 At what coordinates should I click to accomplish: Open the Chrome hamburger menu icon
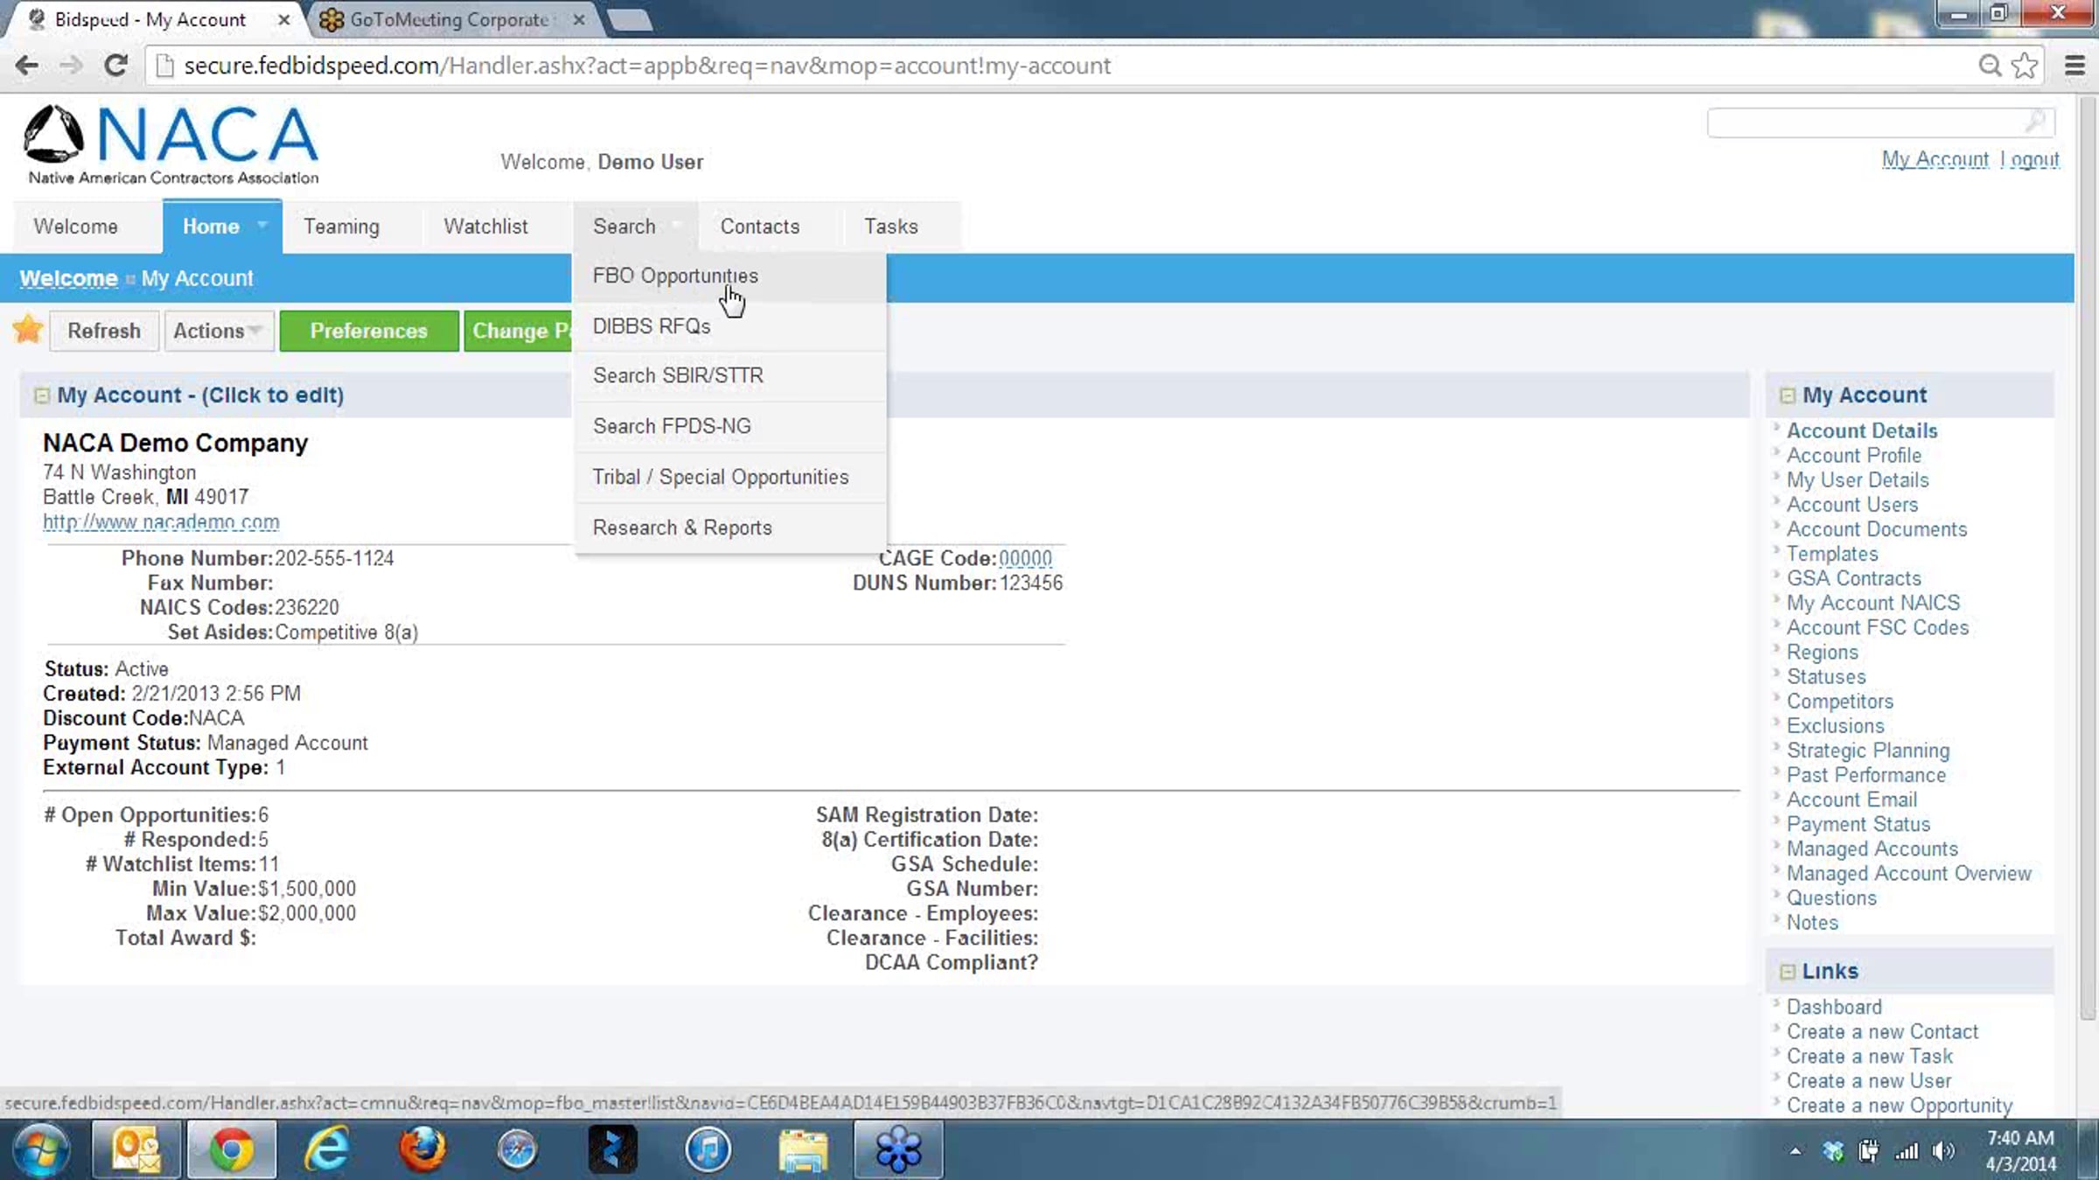2074,66
